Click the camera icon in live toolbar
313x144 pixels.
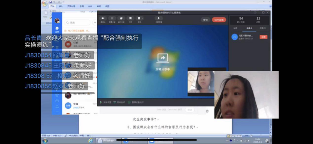[103, 18]
